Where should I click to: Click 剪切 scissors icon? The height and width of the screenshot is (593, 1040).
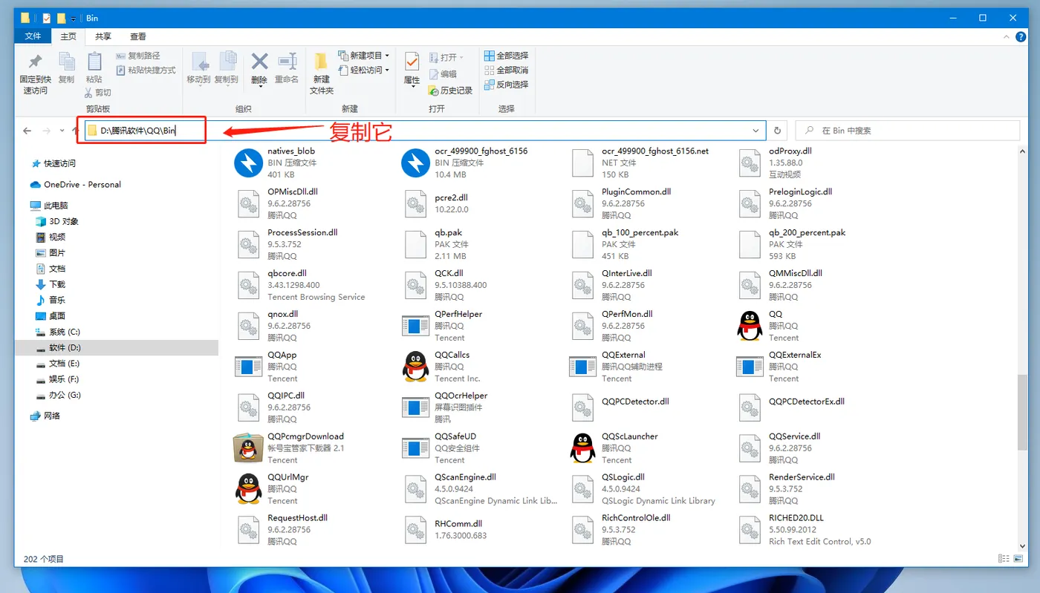click(x=88, y=93)
